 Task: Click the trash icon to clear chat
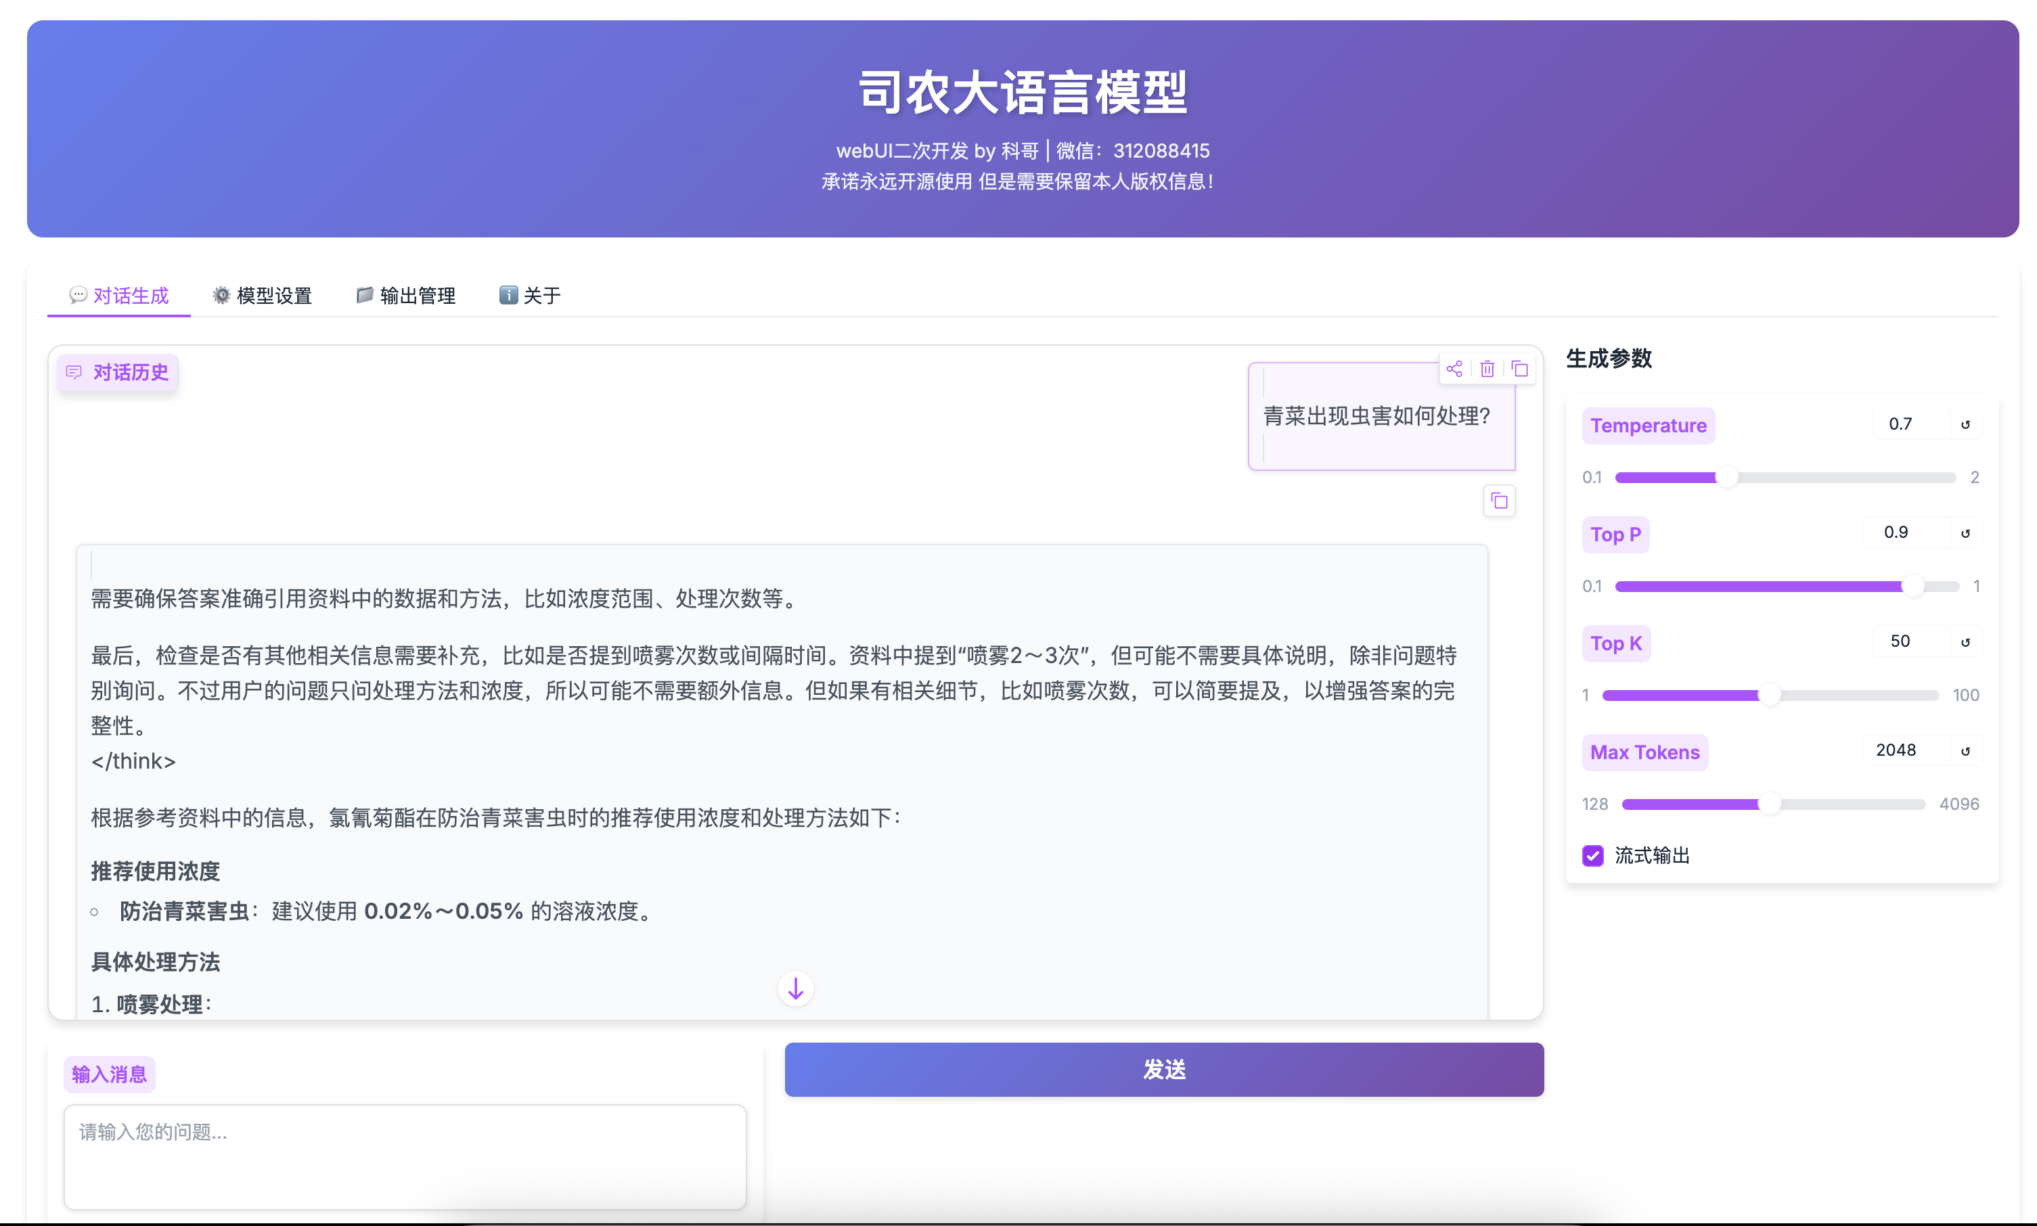[1487, 369]
